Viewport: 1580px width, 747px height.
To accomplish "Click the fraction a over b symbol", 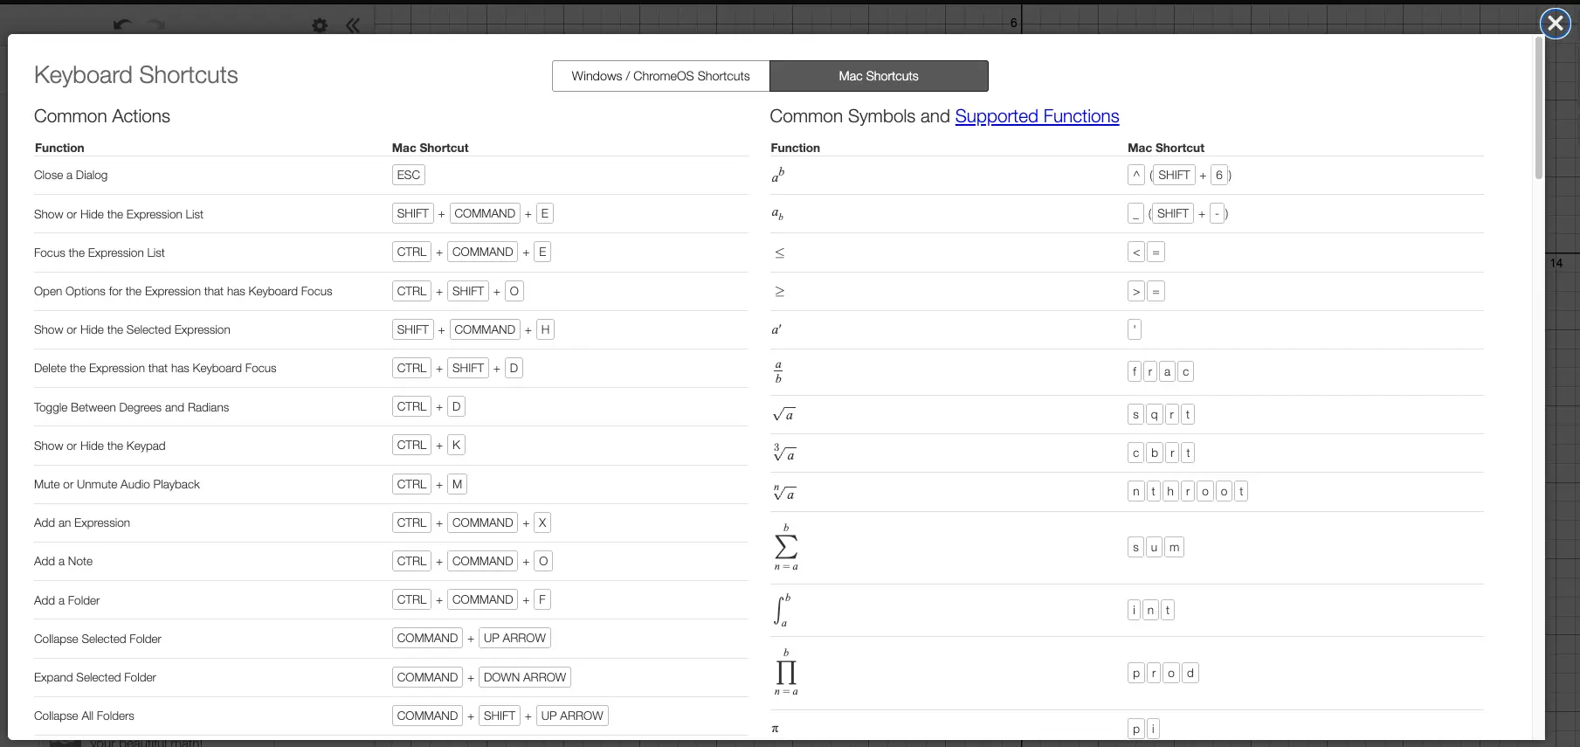I will pos(778,372).
